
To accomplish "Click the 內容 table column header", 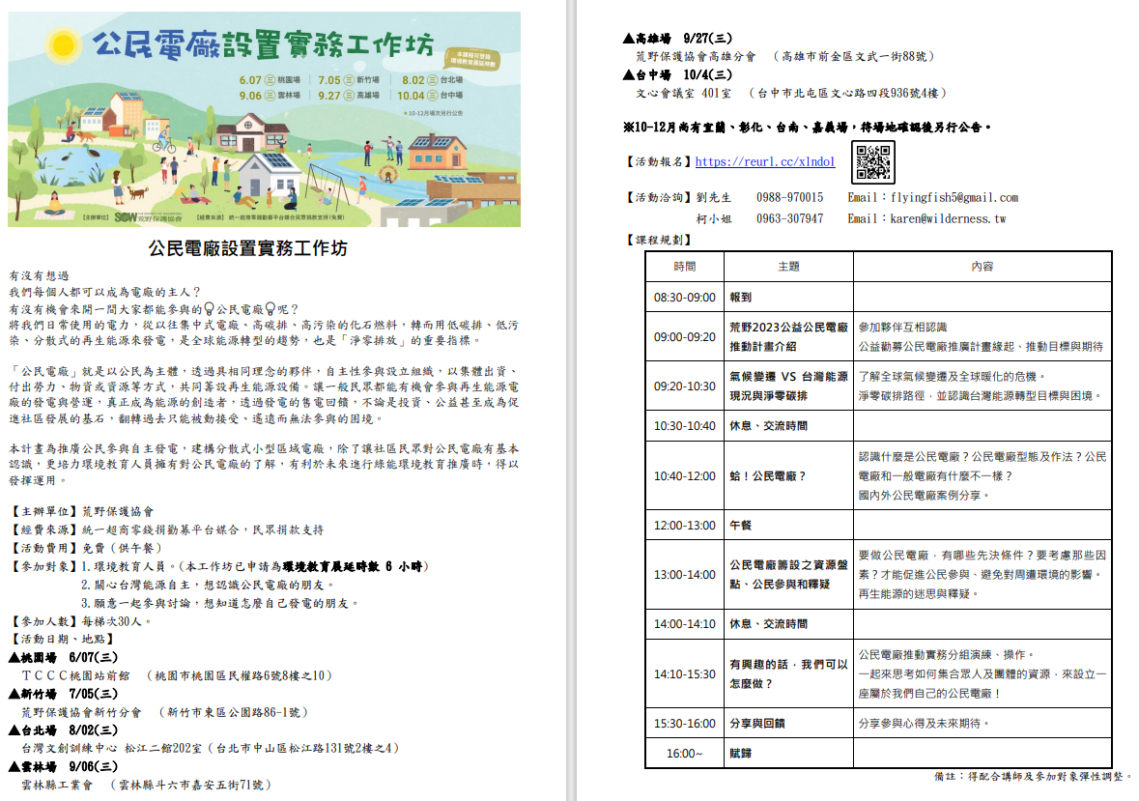I will [982, 267].
